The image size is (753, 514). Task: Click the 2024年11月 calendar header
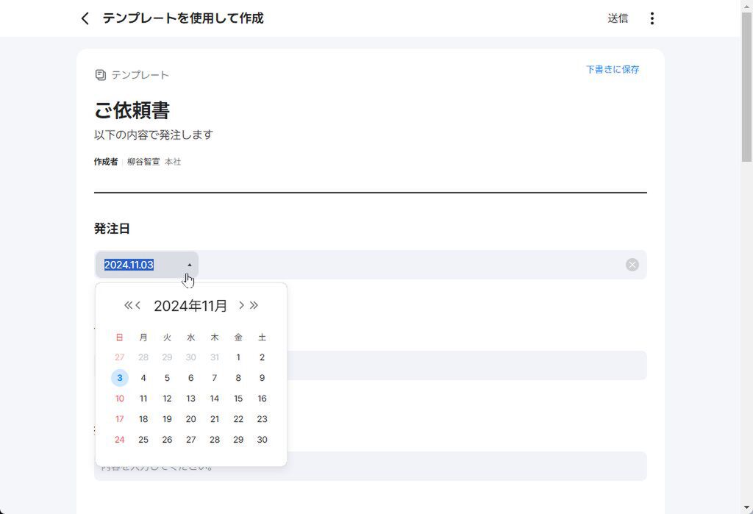(x=190, y=305)
